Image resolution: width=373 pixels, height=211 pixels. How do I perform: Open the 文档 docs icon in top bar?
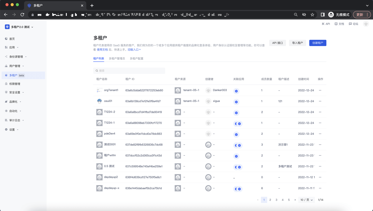pos(336,24)
